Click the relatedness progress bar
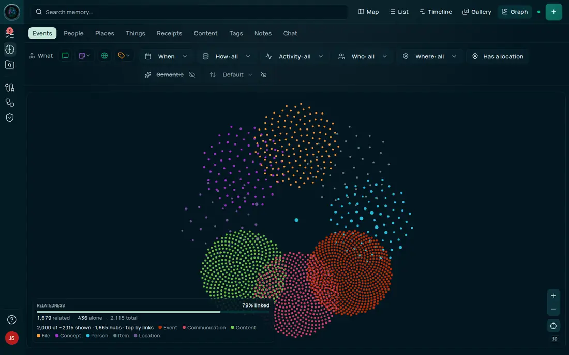 click(153, 312)
